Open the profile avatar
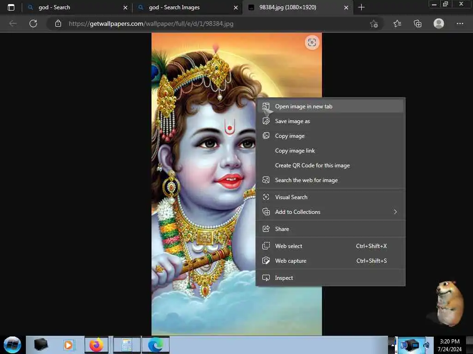Screen dimensions: 473x354 pos(439,24)
